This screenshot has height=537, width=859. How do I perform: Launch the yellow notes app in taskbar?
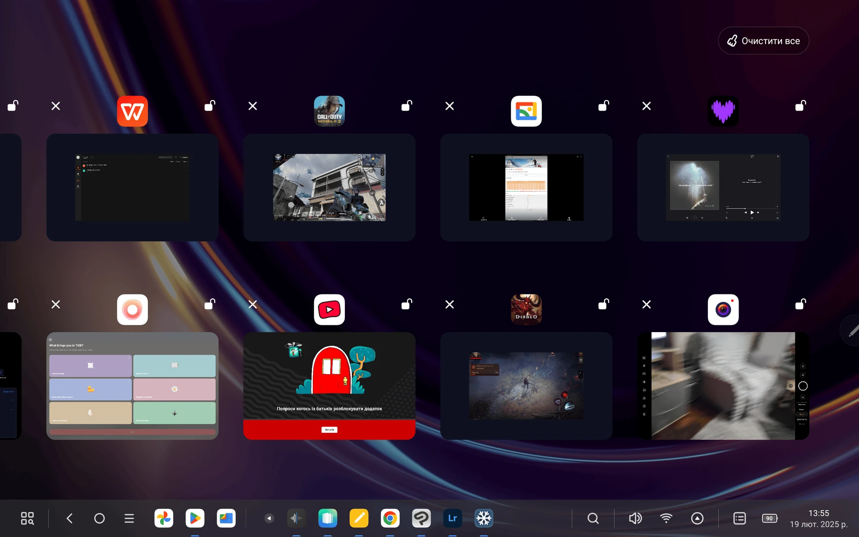click(359, 518)
